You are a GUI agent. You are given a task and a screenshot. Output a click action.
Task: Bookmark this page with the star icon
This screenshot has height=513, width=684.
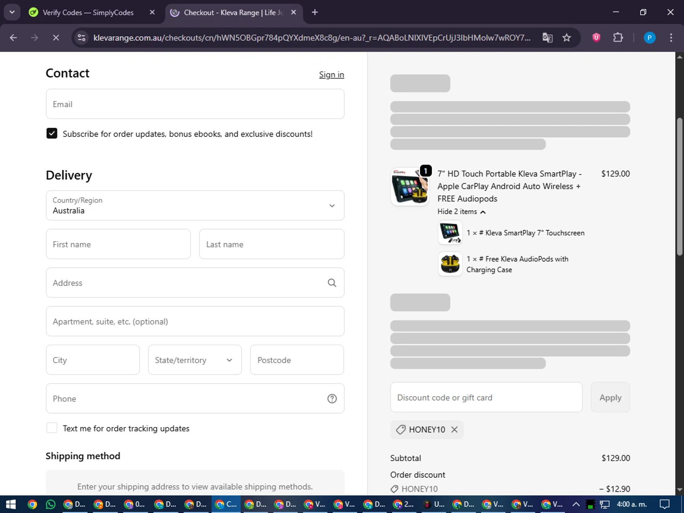click(566, 38)
